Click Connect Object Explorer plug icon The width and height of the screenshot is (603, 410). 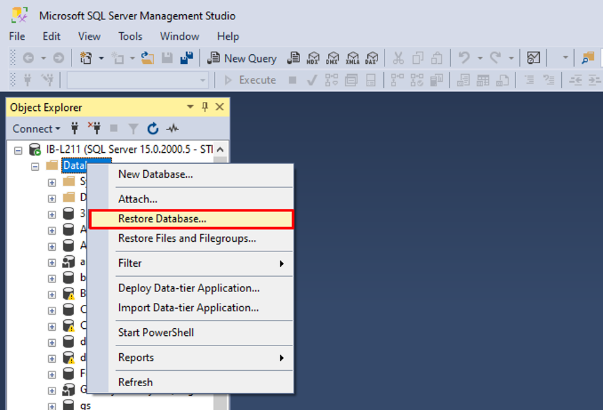75,128
